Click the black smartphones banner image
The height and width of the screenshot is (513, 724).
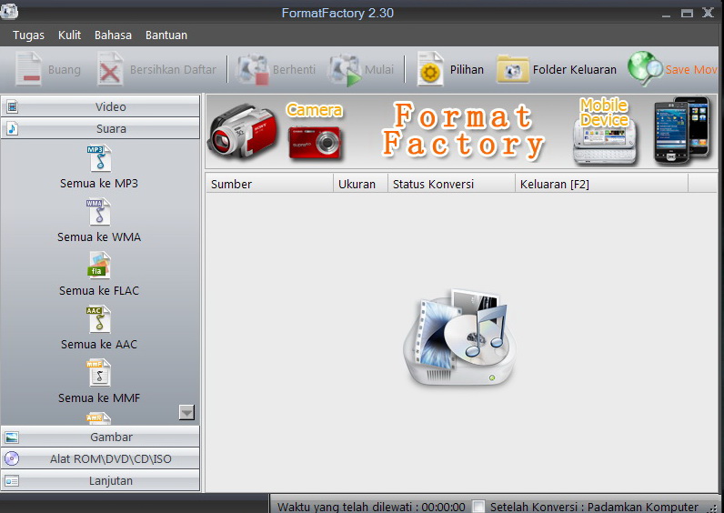click(x=681, y=130)
